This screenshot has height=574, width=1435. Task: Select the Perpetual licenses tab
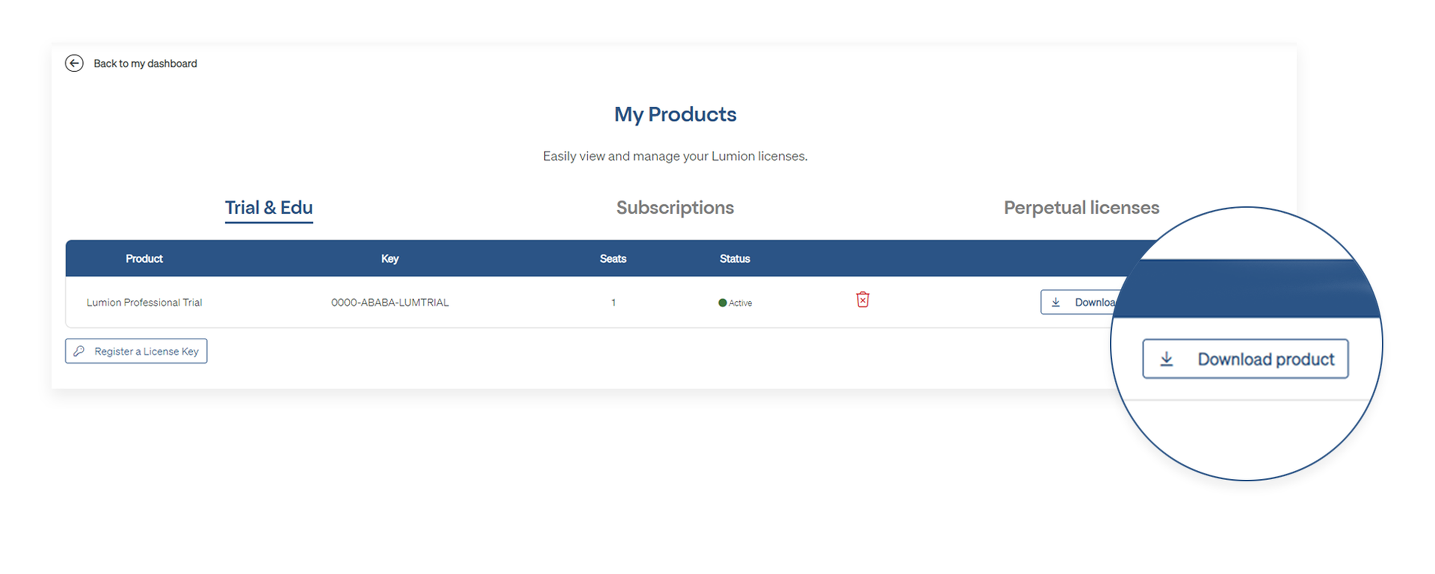click(1081, 207)
